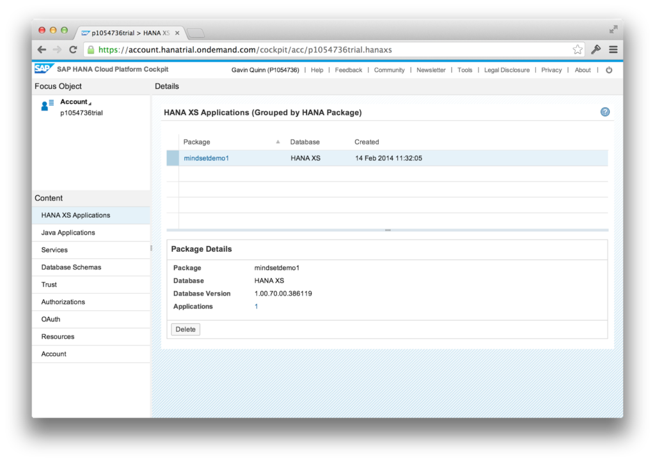Click the Package Details mindsetdemo1 value
655x462 pixels.
click(277, 268)
